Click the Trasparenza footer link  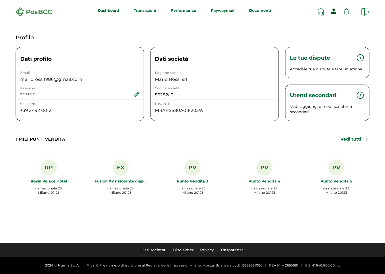point(232,250)
